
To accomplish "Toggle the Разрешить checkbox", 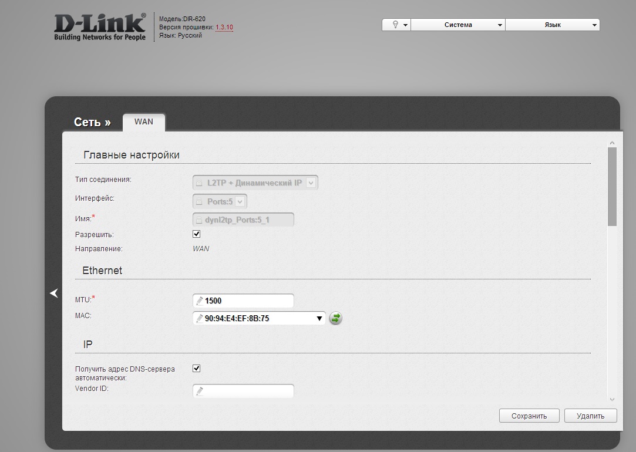I will [197, 234].
